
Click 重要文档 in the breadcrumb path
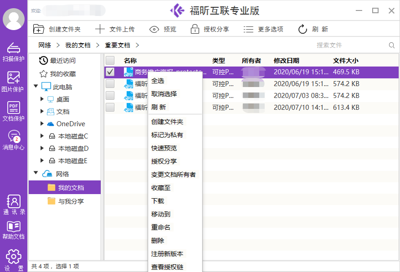pyautogui.click(x=118, y=46)
